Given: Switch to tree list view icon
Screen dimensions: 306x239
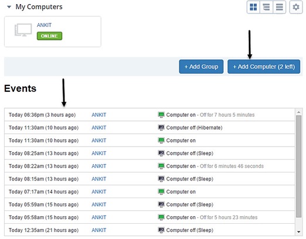Looking at the screenshot, I should click(266, 7).
